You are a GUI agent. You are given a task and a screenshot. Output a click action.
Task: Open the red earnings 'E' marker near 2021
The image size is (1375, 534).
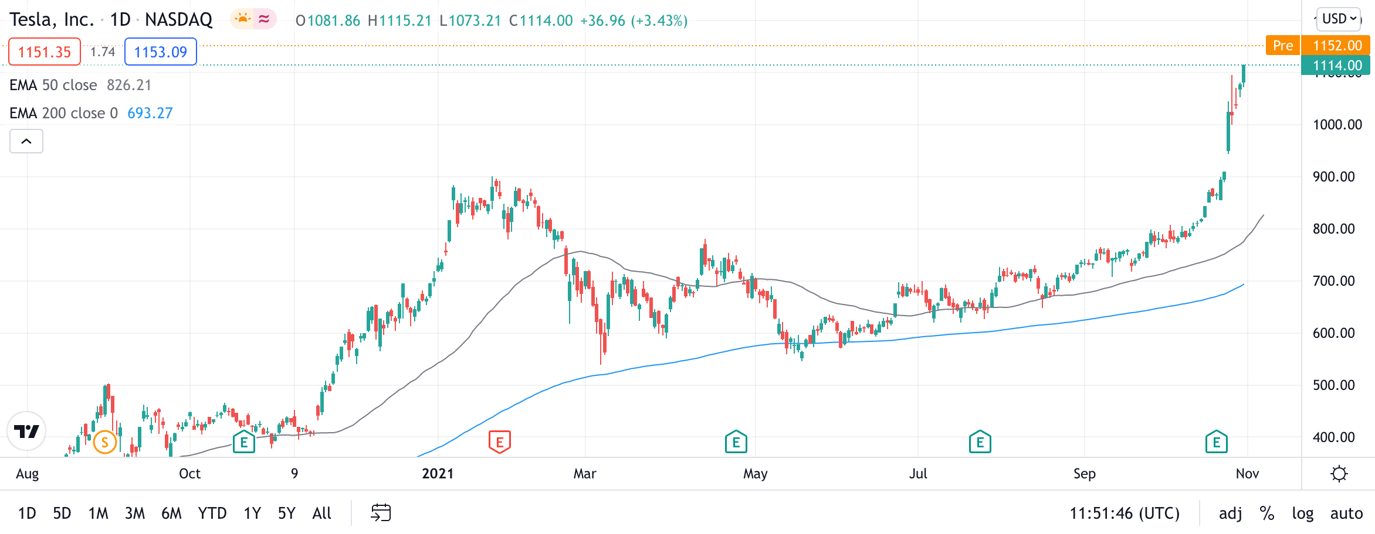pos(500,442)
